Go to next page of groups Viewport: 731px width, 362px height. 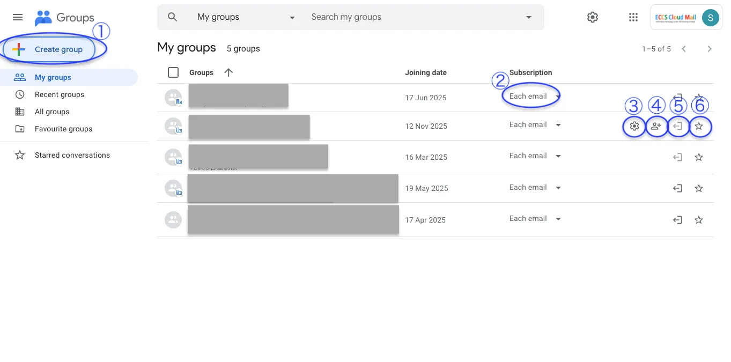[x=710, y=49]
